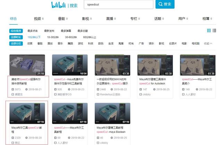The width and height of the screenshot is (222, 145).
Task: Open the 用户 tab
Action: (183, 19)
